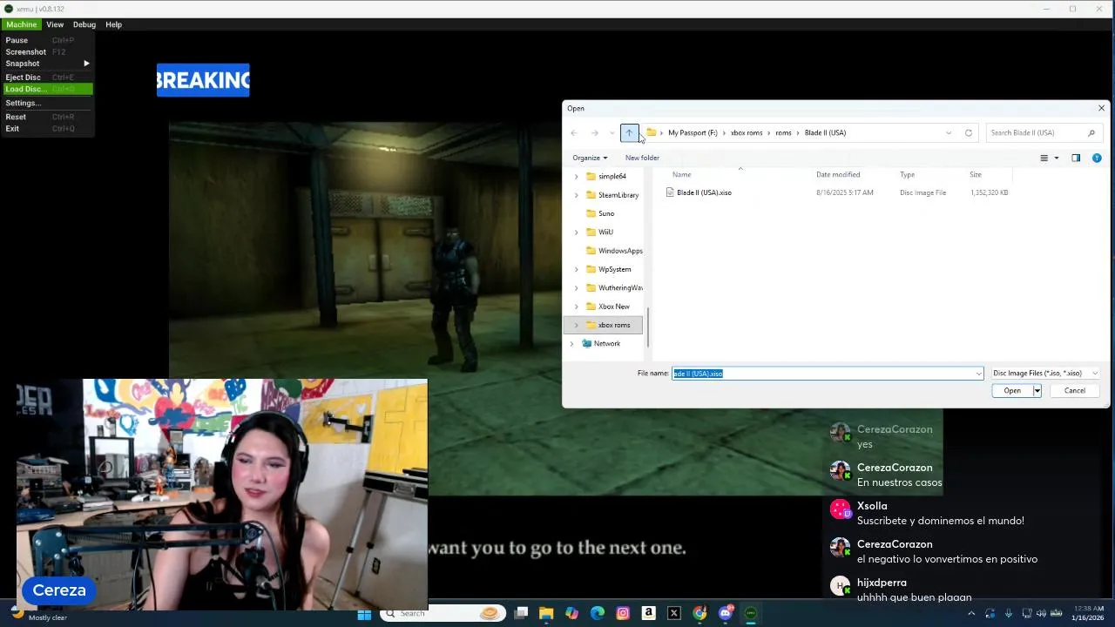The image size is (1115, 627).
Task: Open Microsoft Edge from taskbar
Action: 598,614
